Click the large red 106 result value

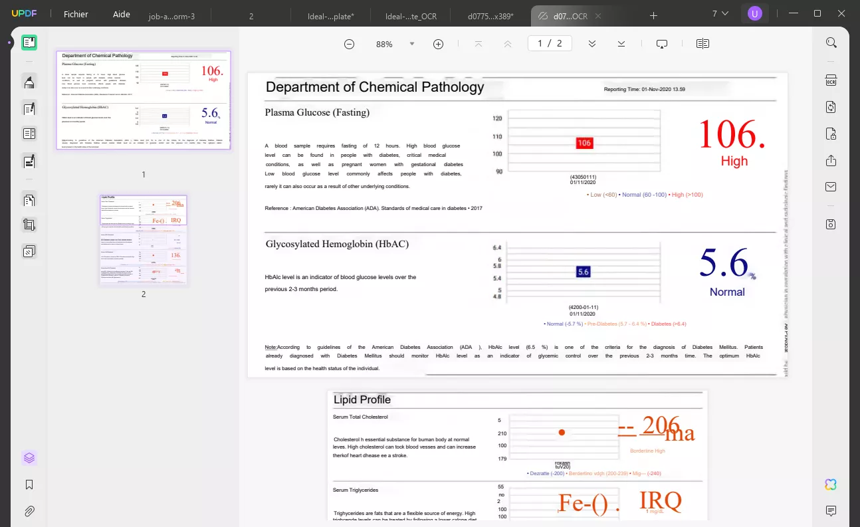[x=731, y=134]
